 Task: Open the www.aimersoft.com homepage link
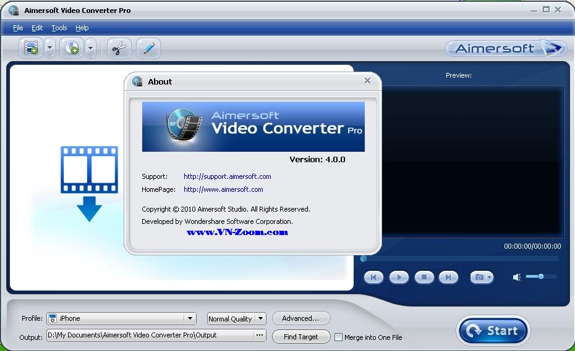click(223, 189)
